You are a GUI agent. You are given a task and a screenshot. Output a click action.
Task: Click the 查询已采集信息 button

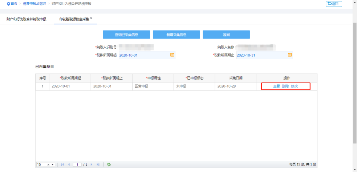126,35
